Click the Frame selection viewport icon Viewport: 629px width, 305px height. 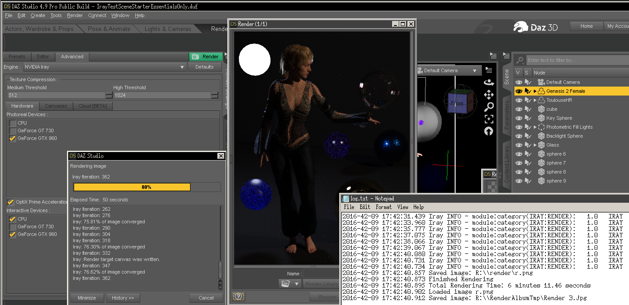click(489, 119)
